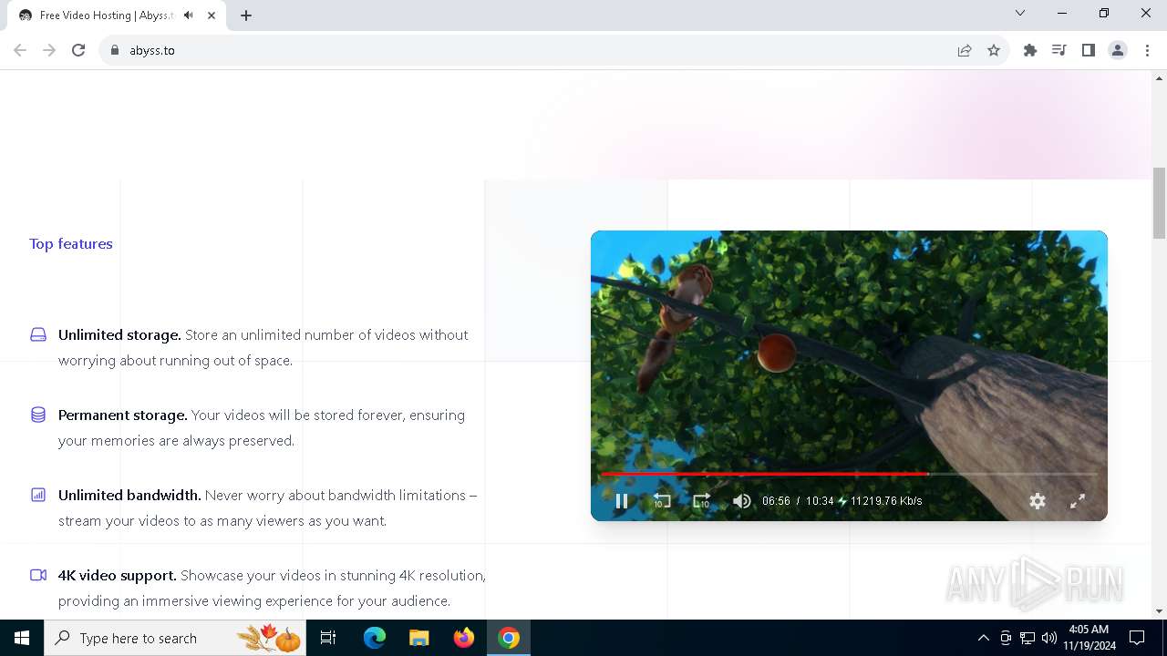Click the page vertical scrollbar thumb

tap(1159, 202)
